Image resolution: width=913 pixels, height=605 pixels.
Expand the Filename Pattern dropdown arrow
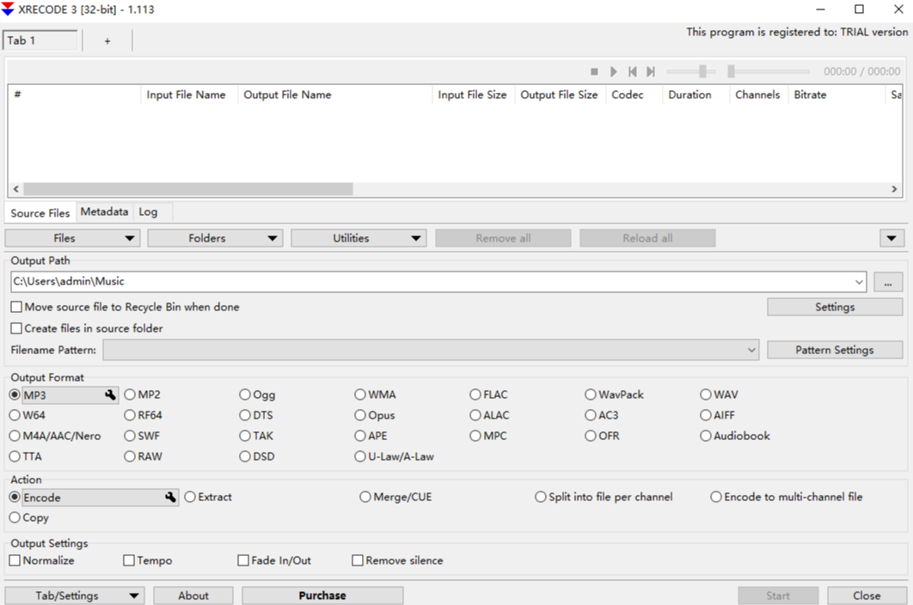click(751, 350)
